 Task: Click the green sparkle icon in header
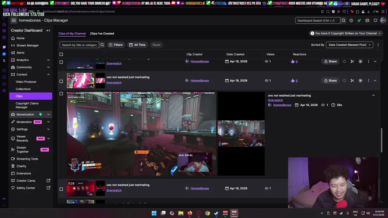click(x=359, y=21)
